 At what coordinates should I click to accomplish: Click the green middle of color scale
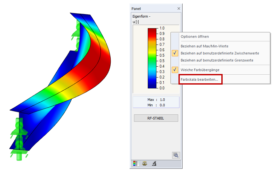coord(152,58)
